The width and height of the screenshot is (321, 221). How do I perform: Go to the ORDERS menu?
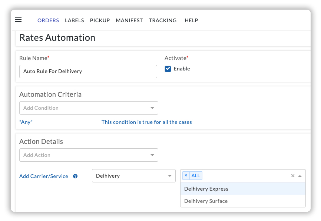[48, 20]
